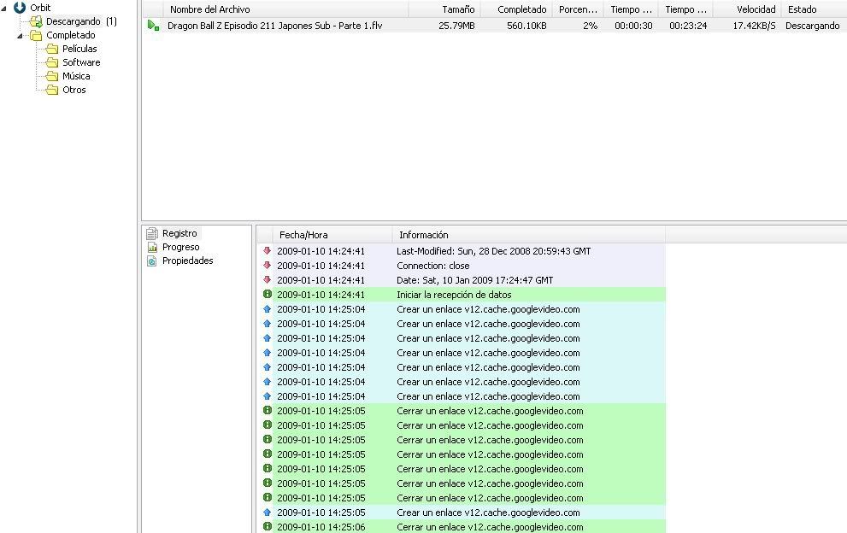Click the Porcen... column header
The width and height of the screenshot is (847, 533).
pos(578,9)
